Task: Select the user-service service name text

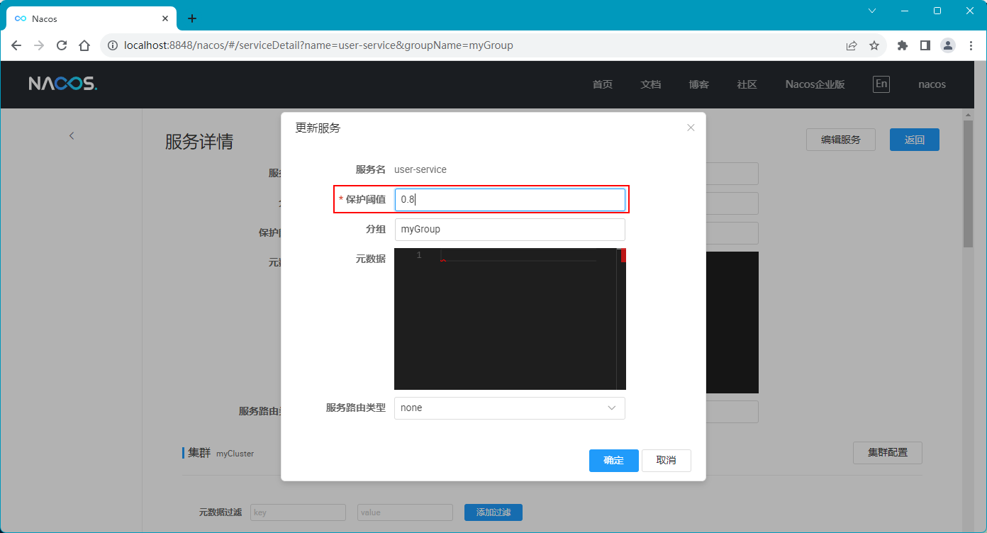Action: [420, 169]
